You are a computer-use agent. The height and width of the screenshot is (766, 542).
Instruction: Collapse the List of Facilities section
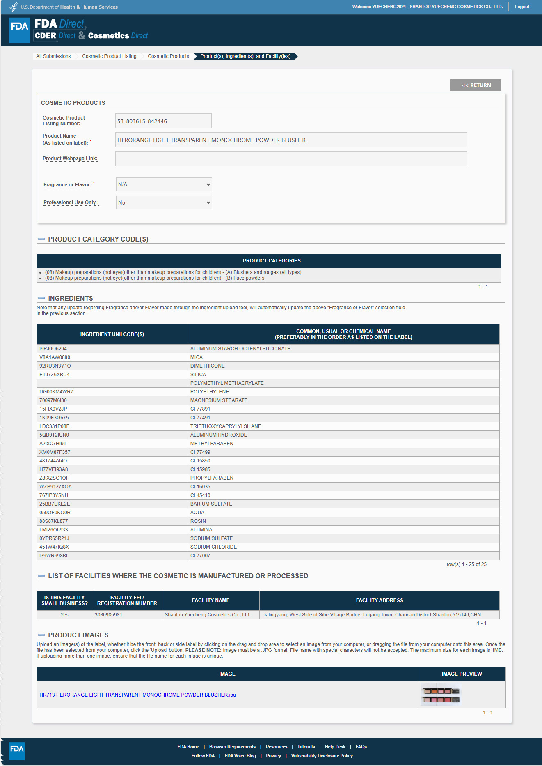coord(41,576)
